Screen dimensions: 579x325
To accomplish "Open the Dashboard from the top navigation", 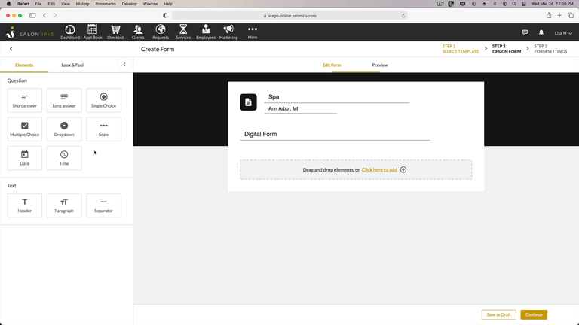I will coord(70,32).
